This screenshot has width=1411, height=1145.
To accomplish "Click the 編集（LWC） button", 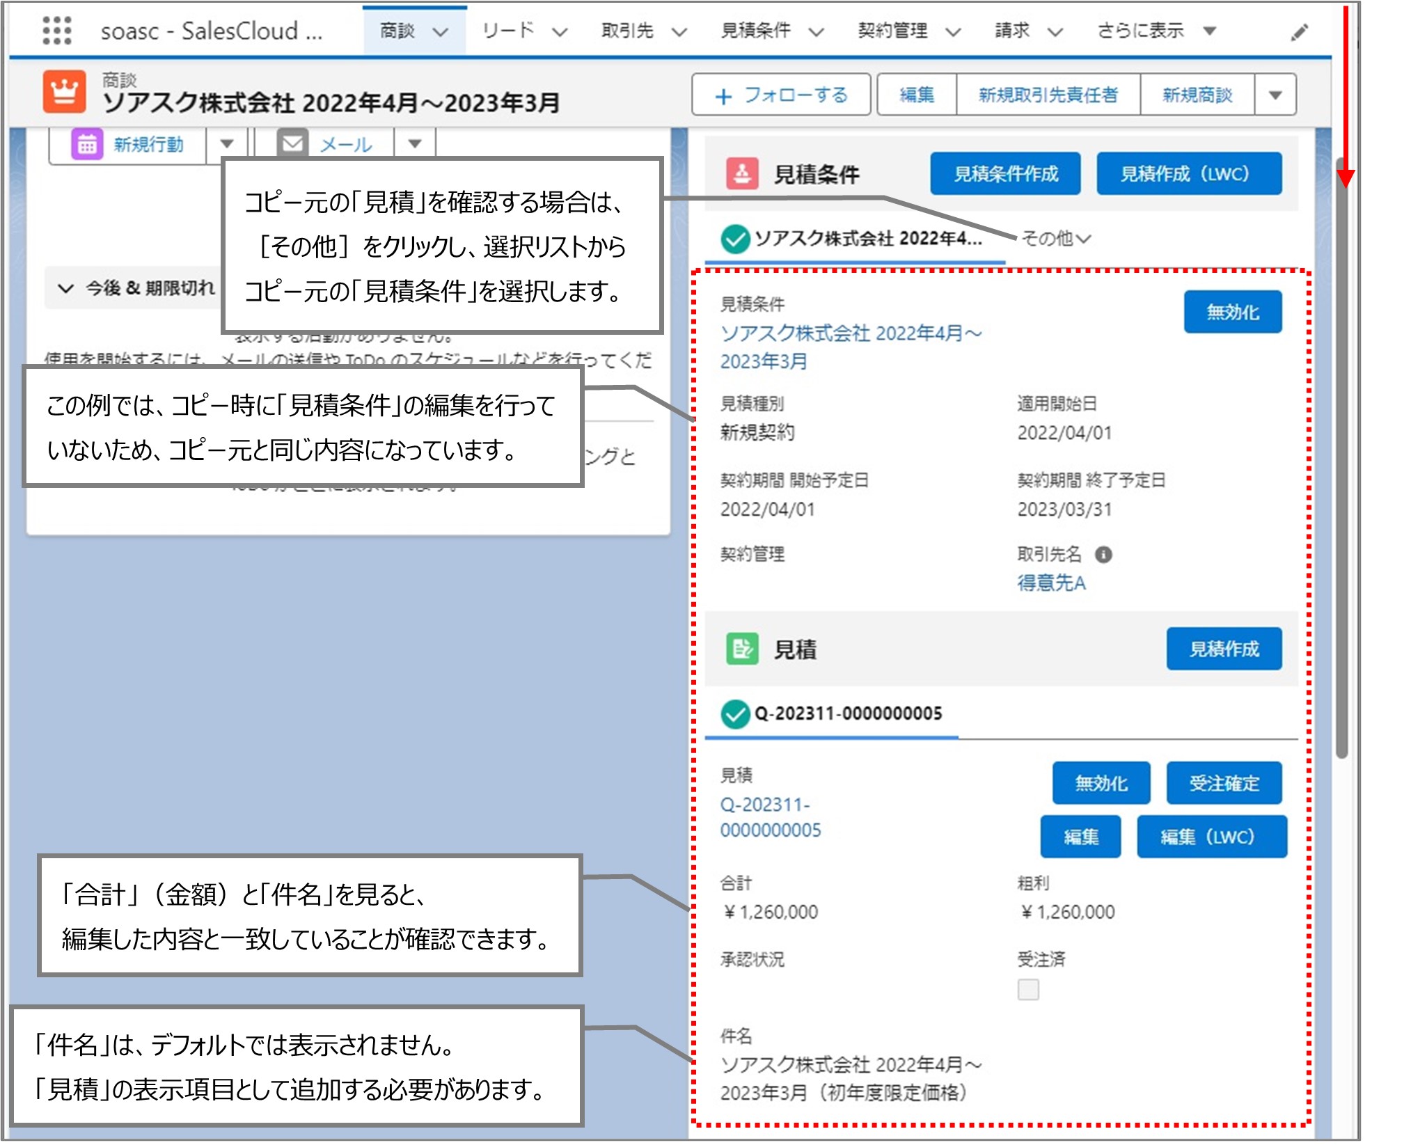I will click(x=1212, y=837).
